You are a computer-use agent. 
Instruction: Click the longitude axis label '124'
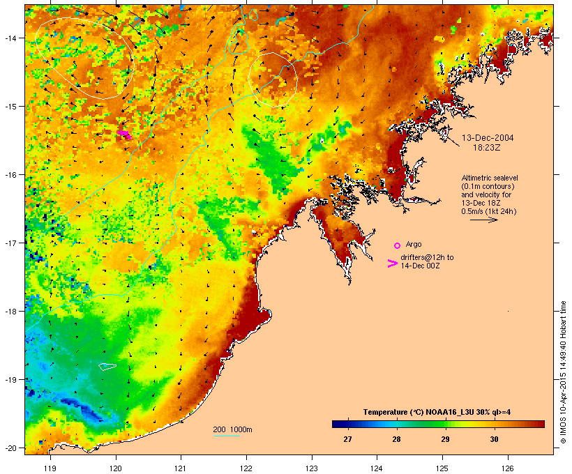point(377,468)
